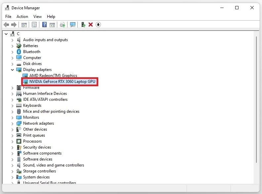Expand the Batteries category
The image size is (262, 194).
(12, 46)
